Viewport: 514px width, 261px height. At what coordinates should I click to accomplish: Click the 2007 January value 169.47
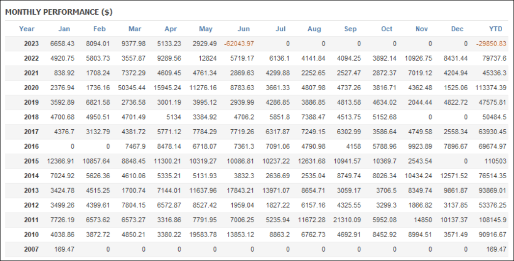(64, 249)
